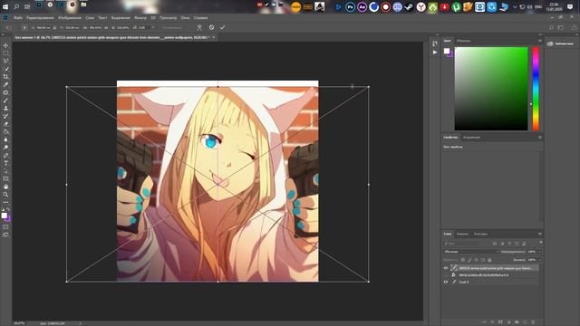Image resolution: width=580 pixels, height=326 pixels.
Task: Open the Изображение menu
Action: (70, 18)
